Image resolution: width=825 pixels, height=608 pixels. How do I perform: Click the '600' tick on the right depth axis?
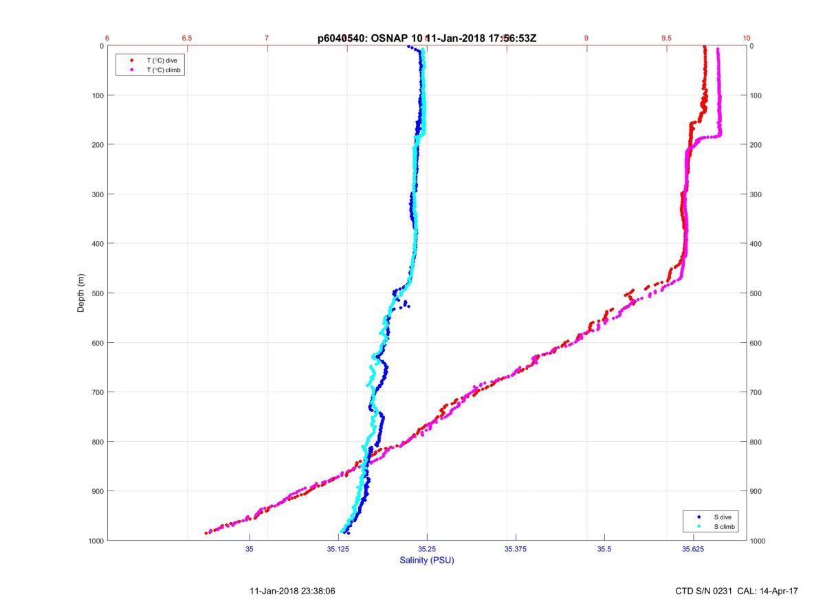(x=756, y=343)
